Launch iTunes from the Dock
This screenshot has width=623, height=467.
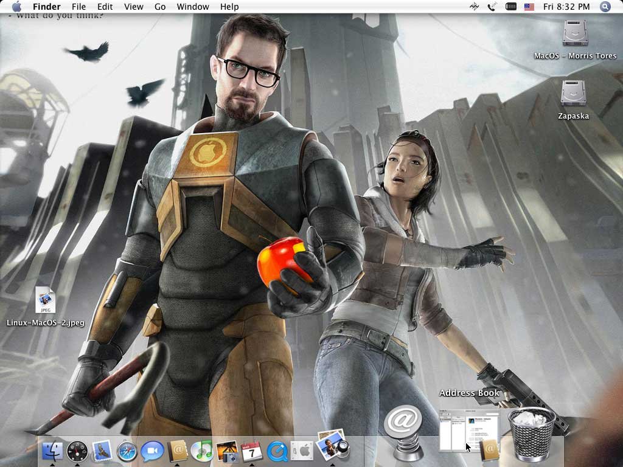[201, 451]
